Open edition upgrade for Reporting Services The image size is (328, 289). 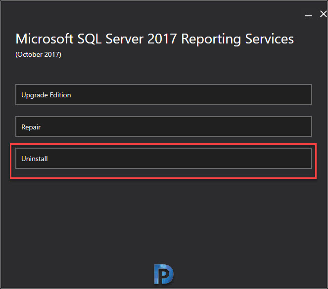coord(164,94)
